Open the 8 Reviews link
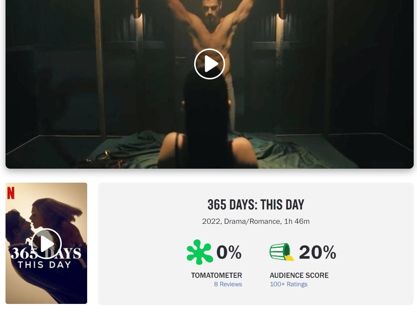 228,284
